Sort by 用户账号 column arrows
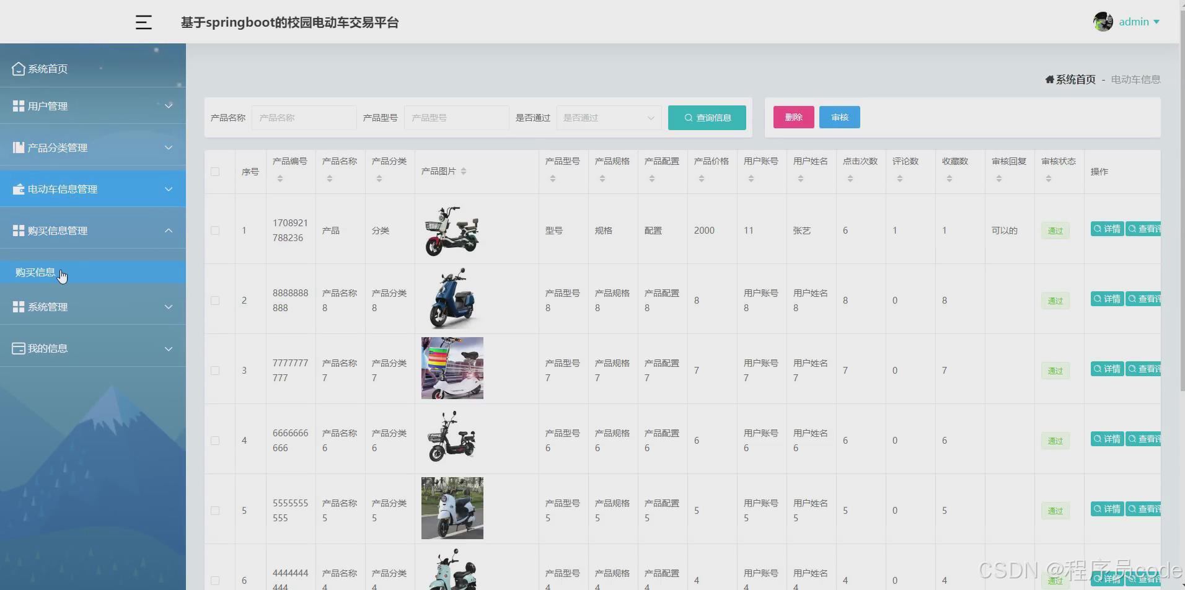The height and width of the screenshot is (590, 1185). coord(751,179)
